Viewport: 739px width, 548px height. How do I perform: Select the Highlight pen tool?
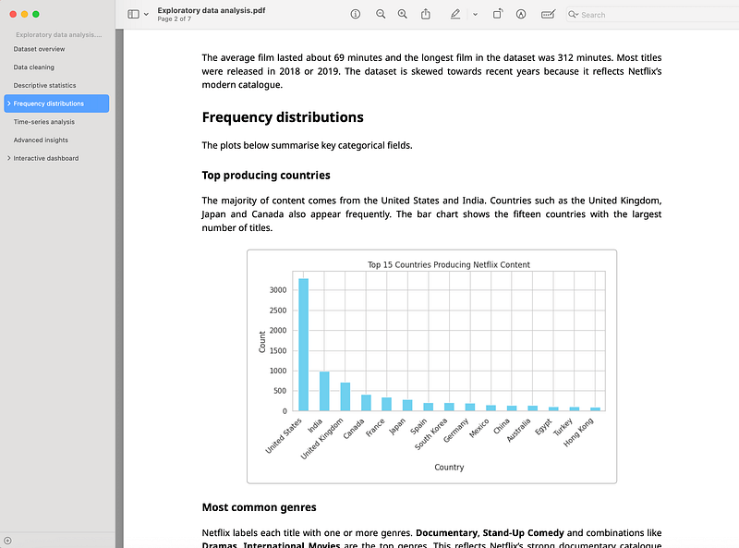(x=454, y=14)
